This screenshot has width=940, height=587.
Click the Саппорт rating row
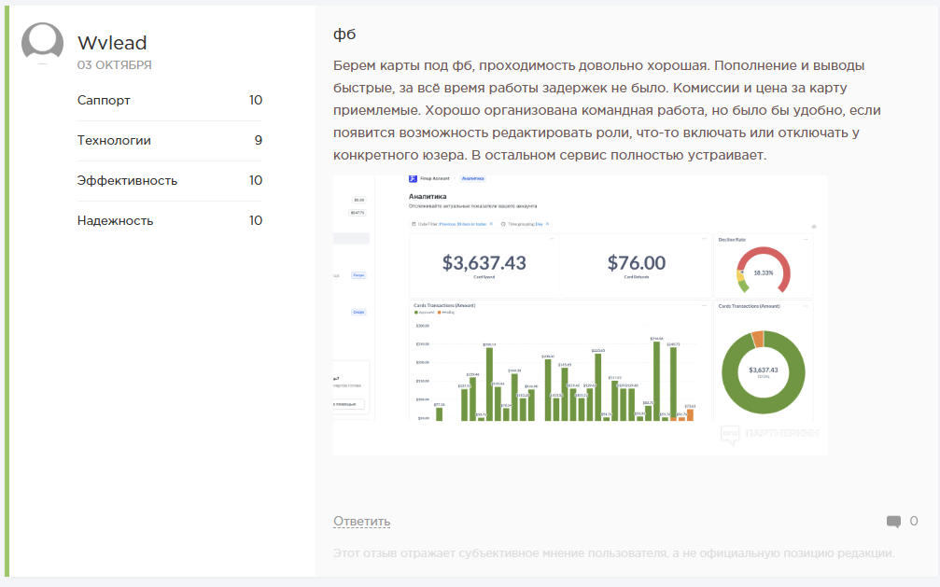point(169,100)
